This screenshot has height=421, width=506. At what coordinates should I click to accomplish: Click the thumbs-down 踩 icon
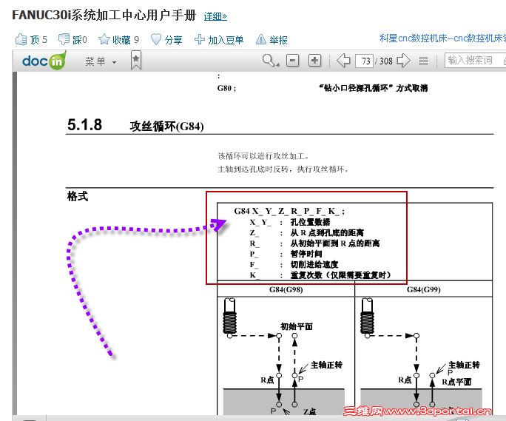click(x=64, y=39)
